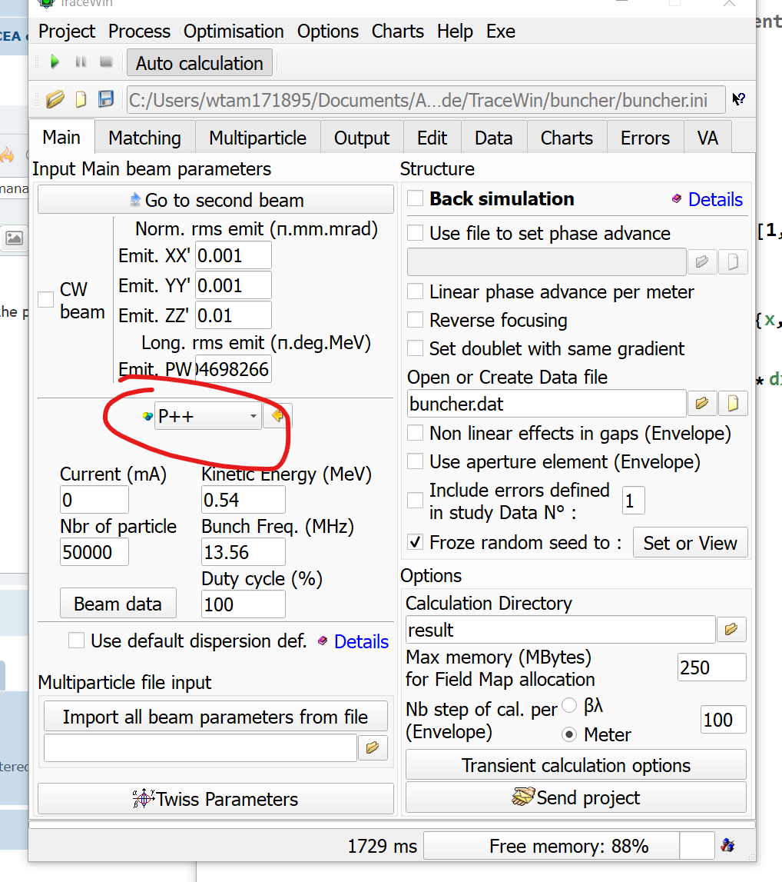
Task: Open Details link for dispersion definition
Action: pyautogui.click(x=361, y=641)
